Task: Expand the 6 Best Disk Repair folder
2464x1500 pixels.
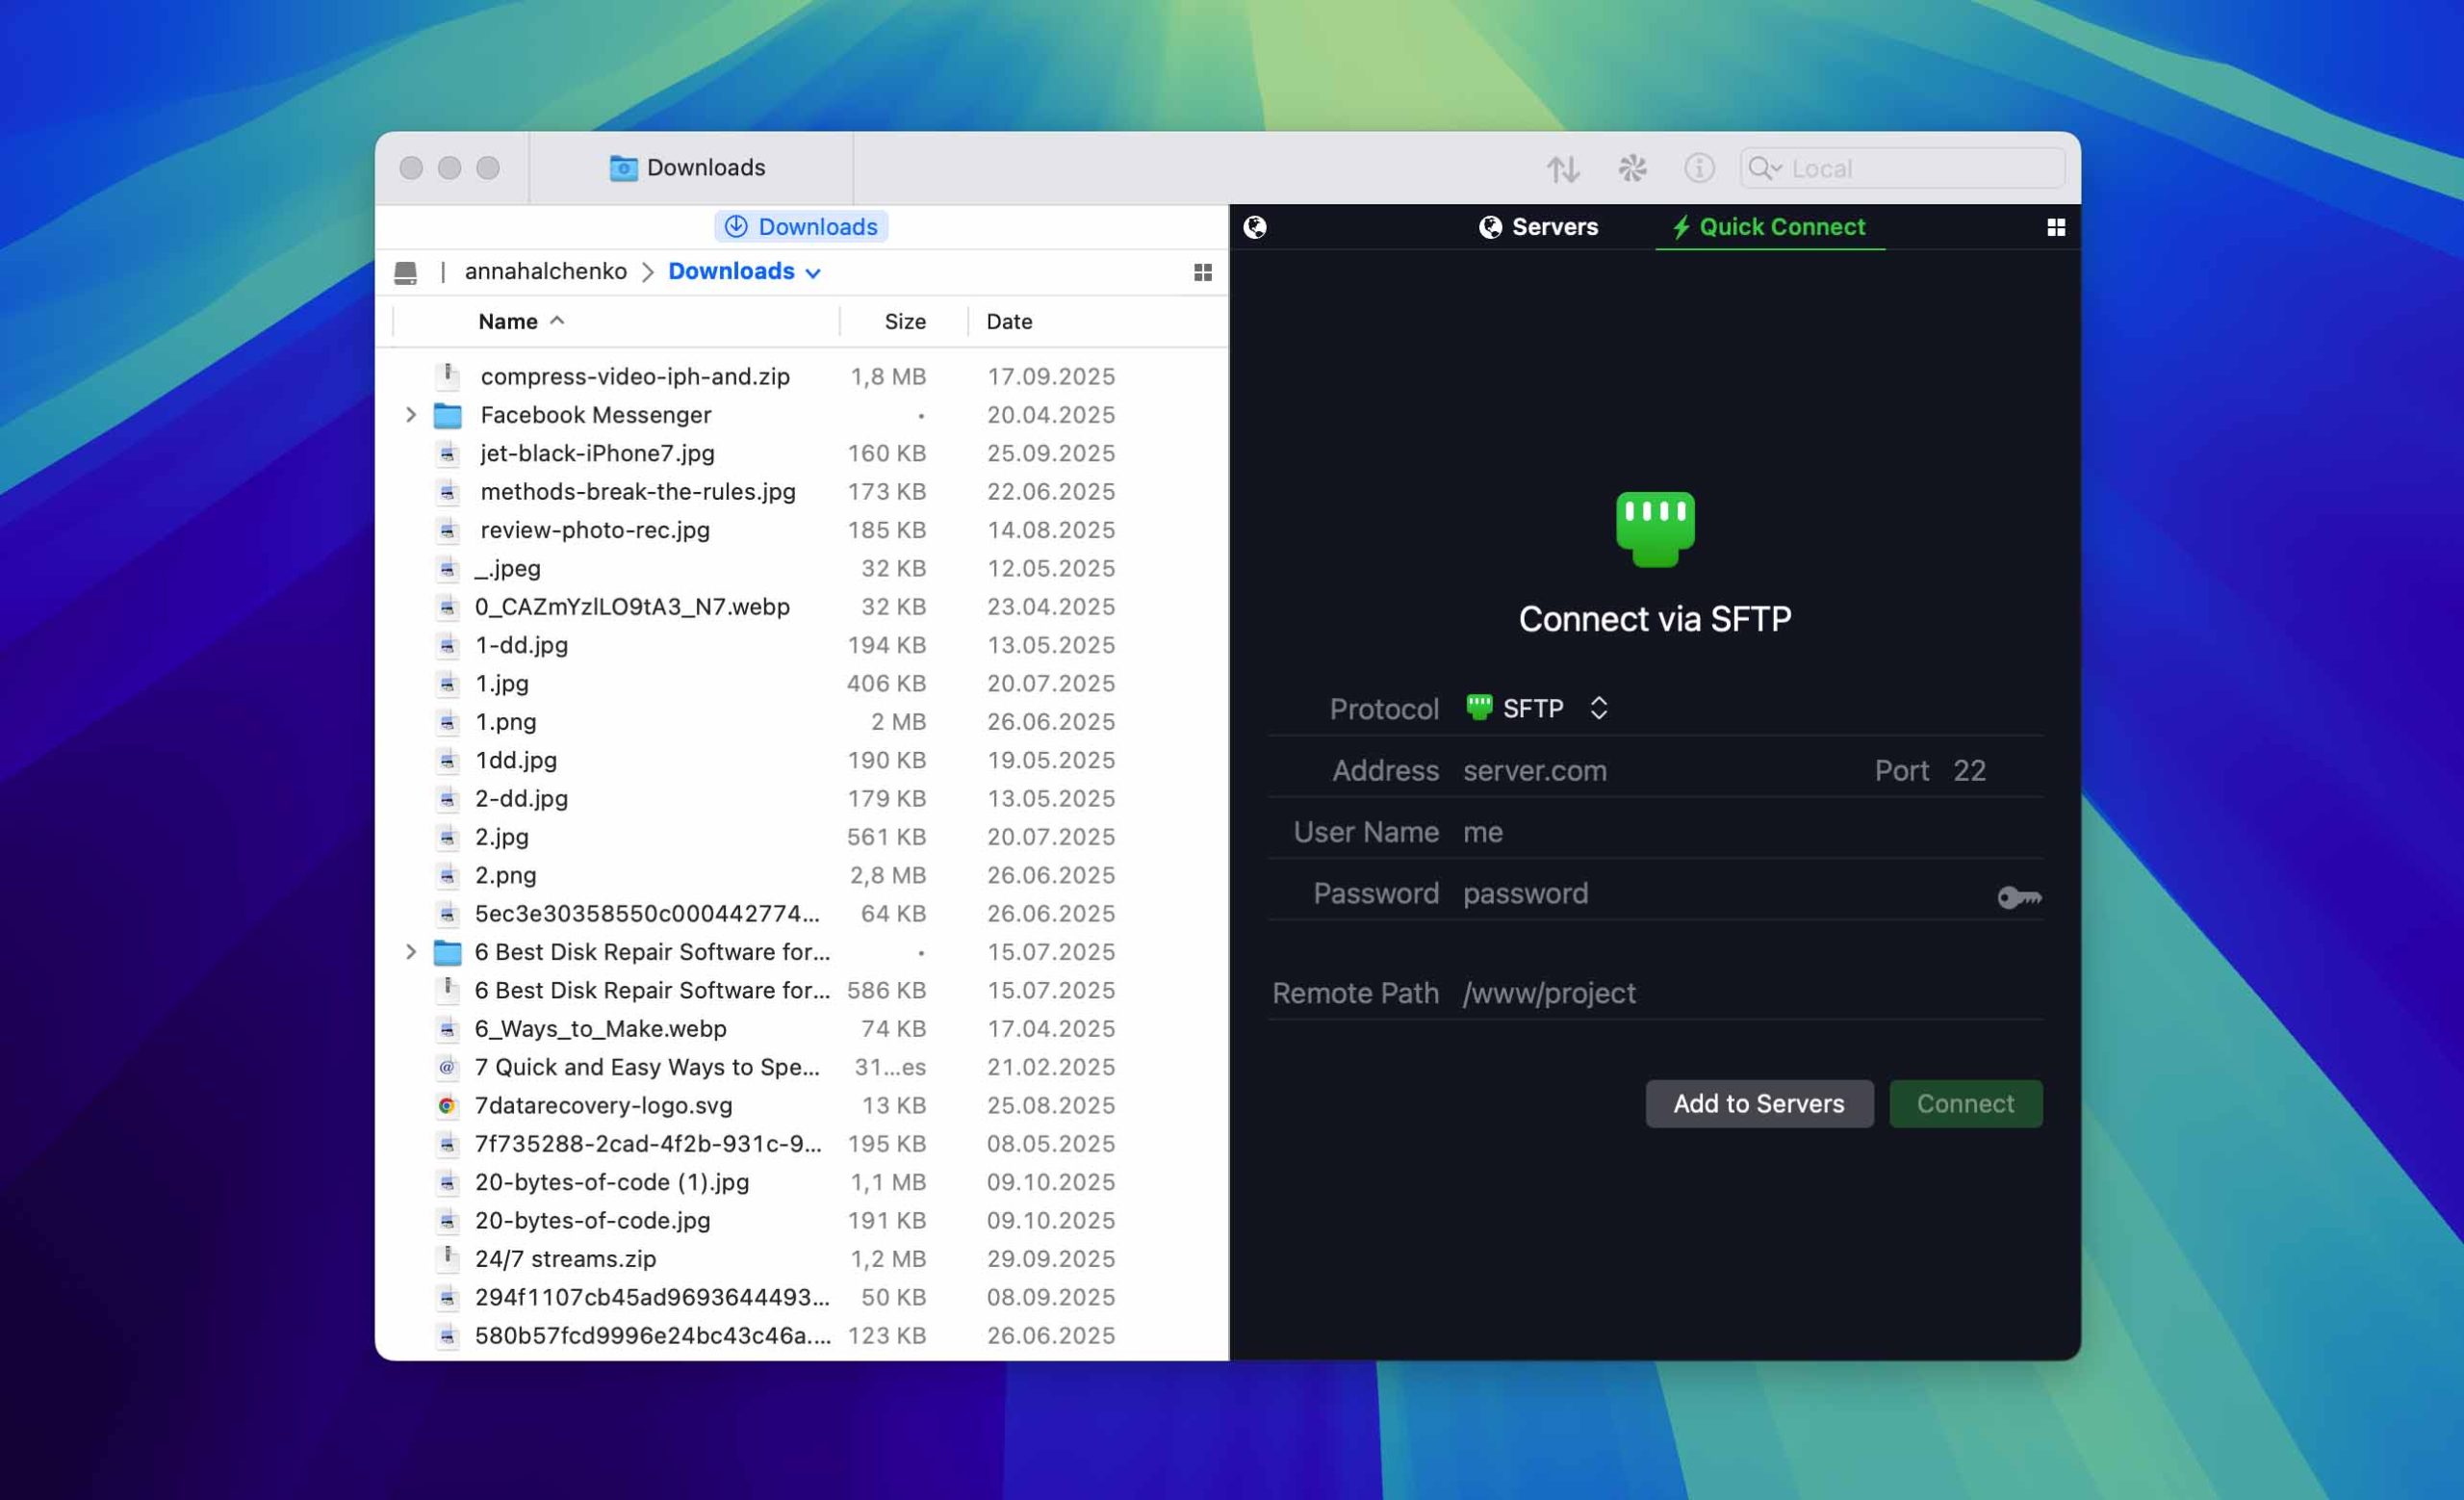Action: click(x=411, y=952)
